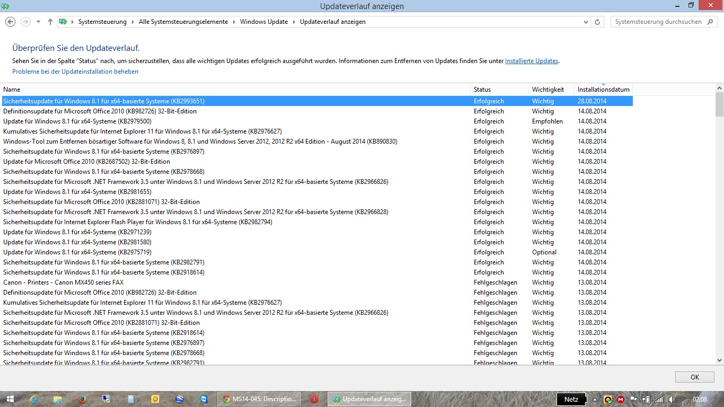
Task: Click the power battery tray icon
Action: (x=646, y=399)
